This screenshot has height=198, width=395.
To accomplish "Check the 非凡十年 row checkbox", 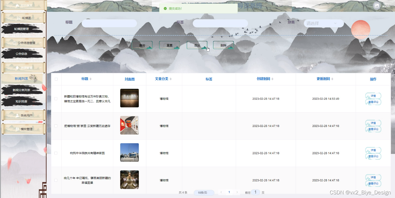I will (x=56, y=180).
